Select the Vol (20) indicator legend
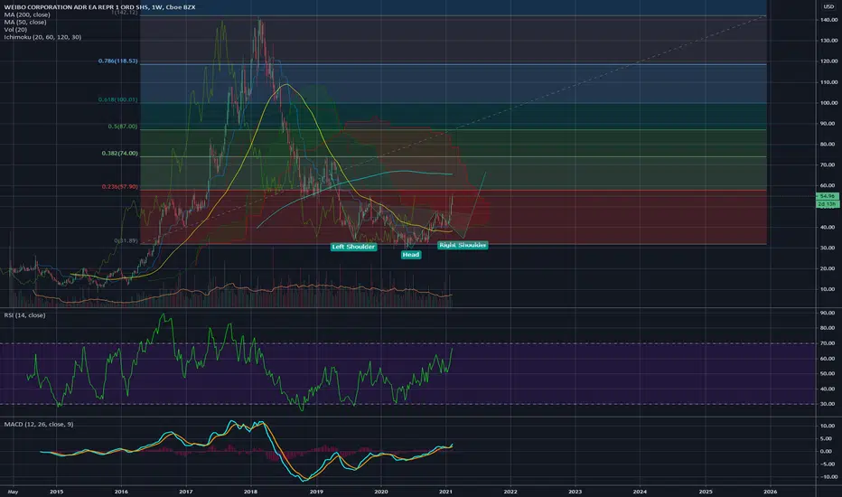 (x=15, y=30)
